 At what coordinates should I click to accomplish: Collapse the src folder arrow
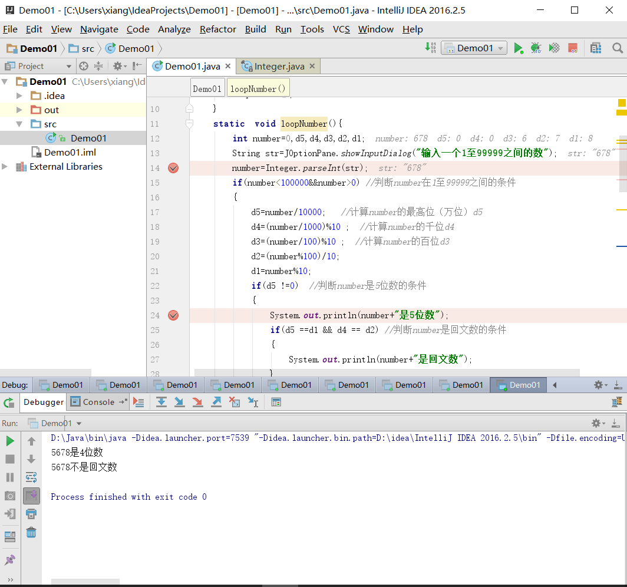click(19, 124)
